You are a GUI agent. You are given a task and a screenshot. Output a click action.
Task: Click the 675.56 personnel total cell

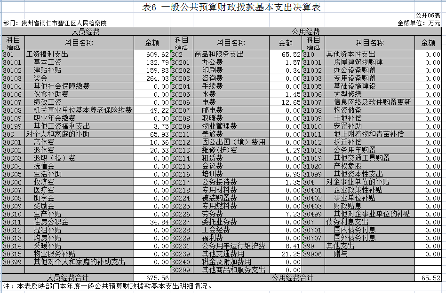point(151,278)
